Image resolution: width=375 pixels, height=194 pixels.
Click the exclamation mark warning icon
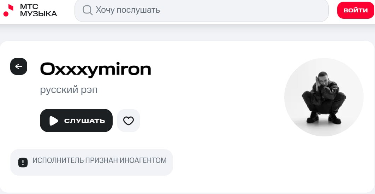[x=23, y=162]
